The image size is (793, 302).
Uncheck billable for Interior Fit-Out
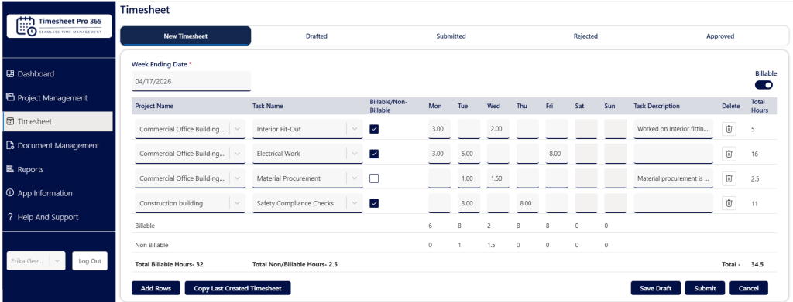(374, 129)
